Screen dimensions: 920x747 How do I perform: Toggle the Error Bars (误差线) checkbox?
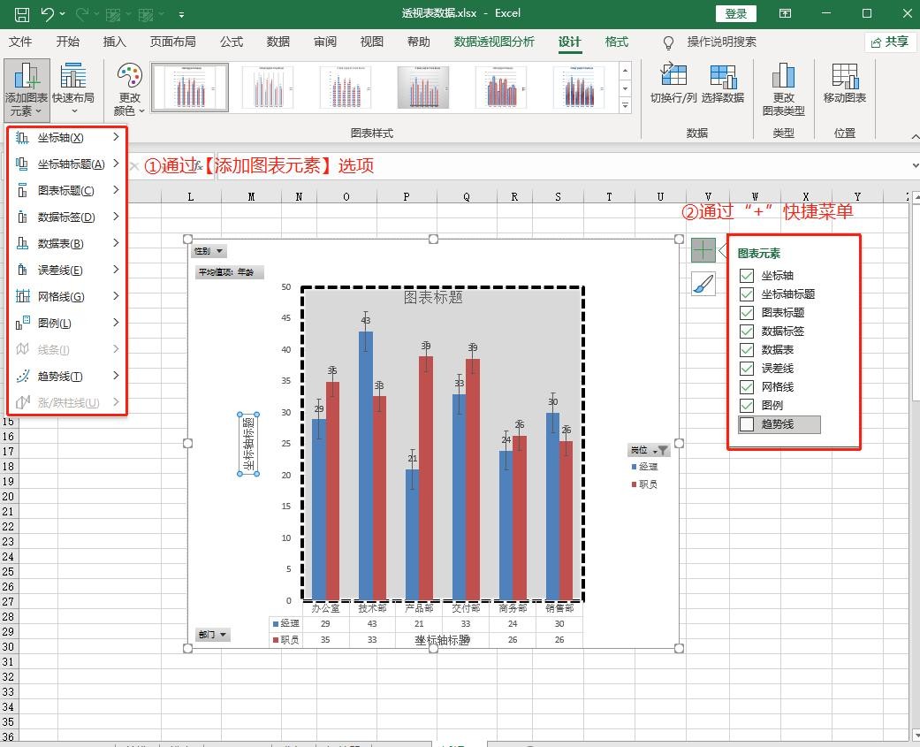[747, 369]
